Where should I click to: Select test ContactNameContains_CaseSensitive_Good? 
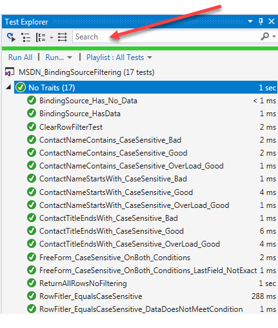[114, 153]
